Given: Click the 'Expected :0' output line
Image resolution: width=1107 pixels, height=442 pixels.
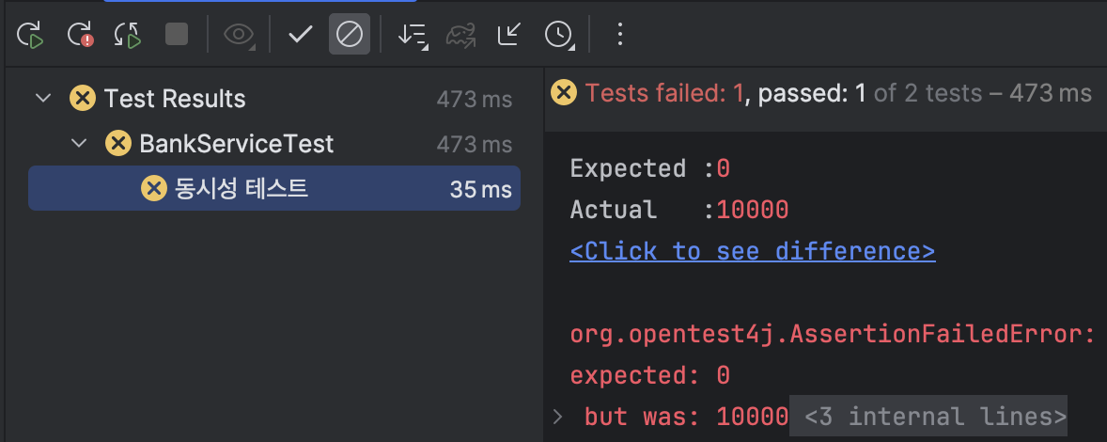Looking at the screenshot, I should pos(650,168).
